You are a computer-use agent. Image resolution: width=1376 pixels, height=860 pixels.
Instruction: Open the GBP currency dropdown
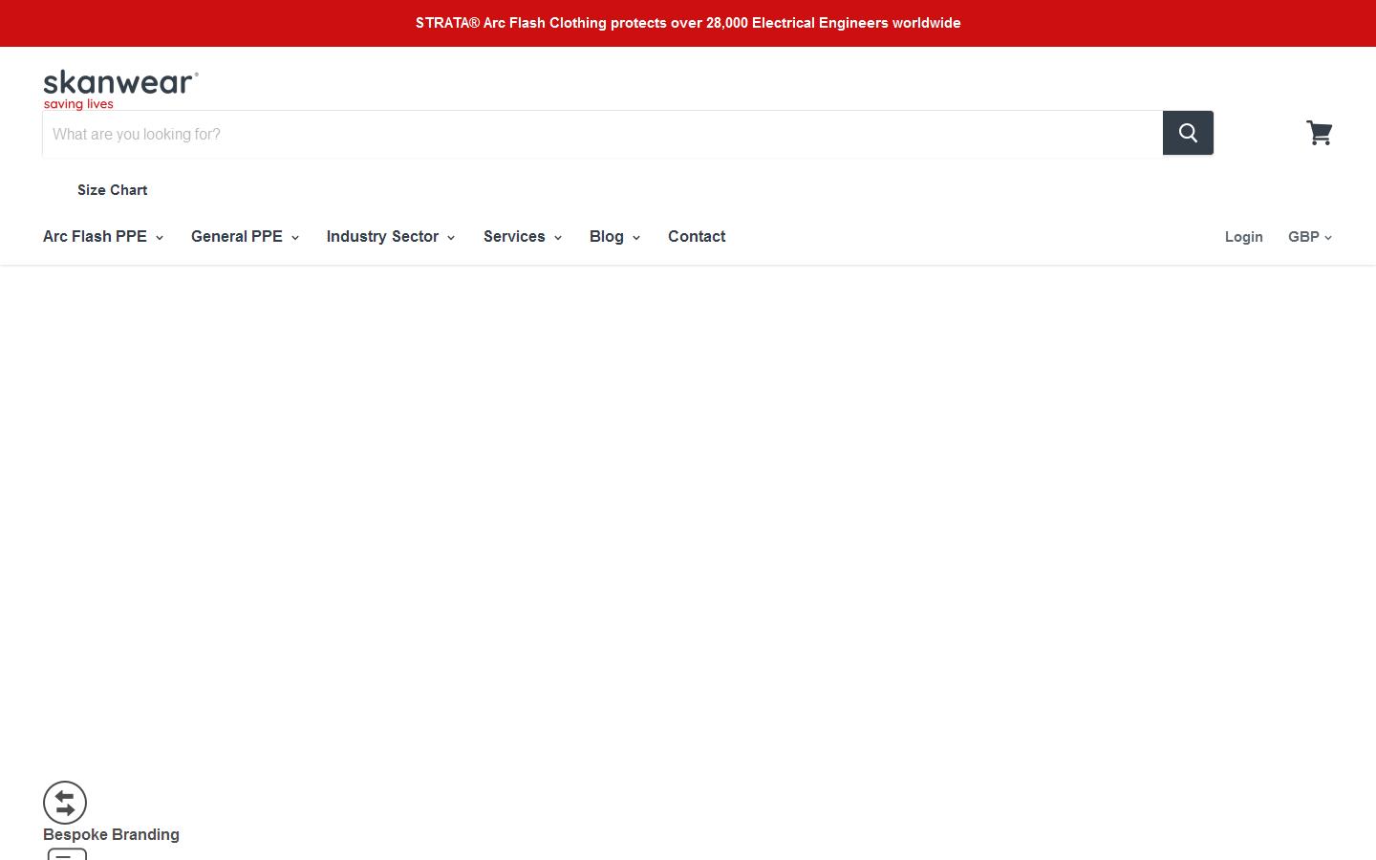[1309, 237]
